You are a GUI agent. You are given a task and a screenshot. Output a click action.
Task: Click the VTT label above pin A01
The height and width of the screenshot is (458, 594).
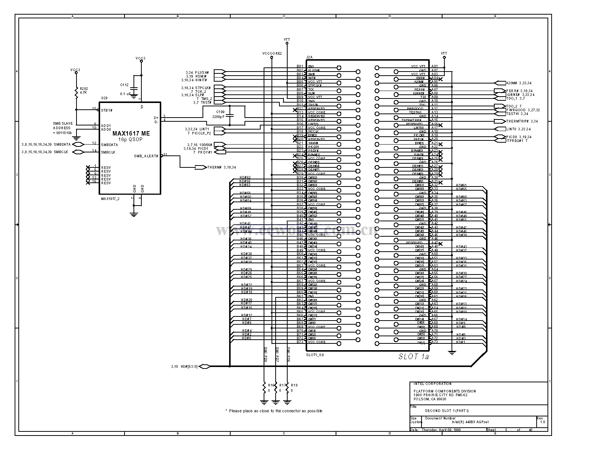coord(444,53)
